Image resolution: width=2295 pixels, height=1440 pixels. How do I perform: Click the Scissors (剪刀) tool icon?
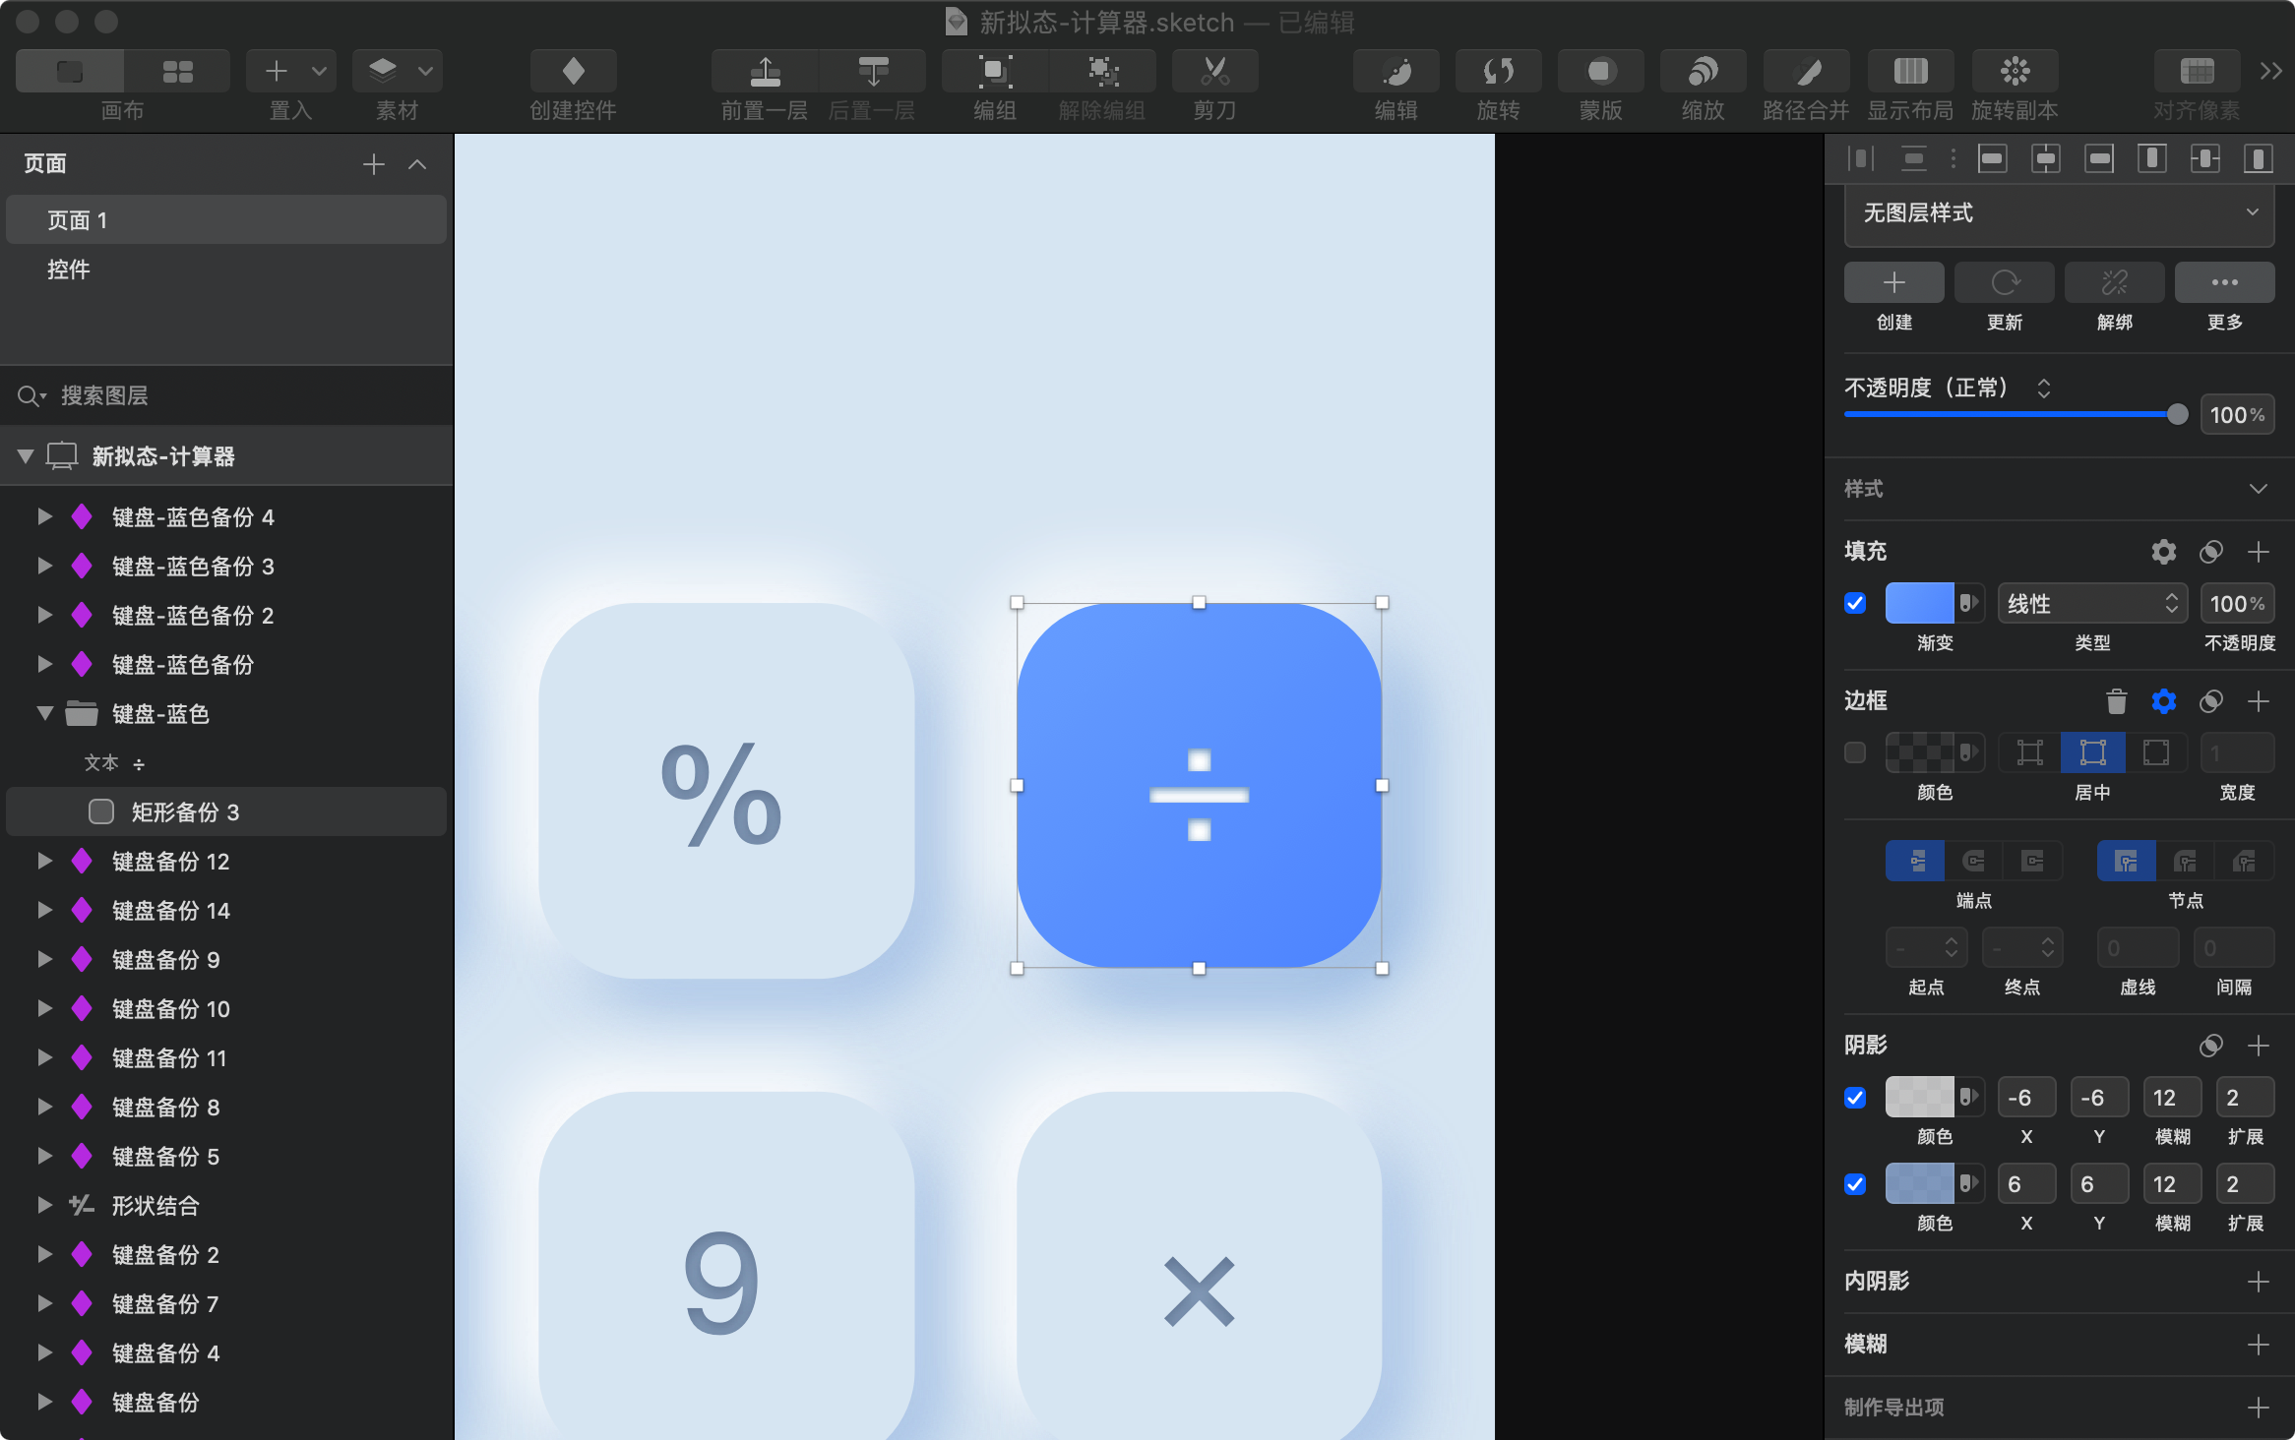(1214, 71)
